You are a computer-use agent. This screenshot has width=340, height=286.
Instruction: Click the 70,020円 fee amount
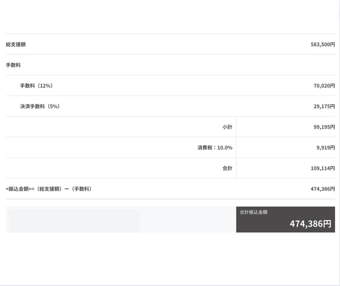(x=324, y=86)
